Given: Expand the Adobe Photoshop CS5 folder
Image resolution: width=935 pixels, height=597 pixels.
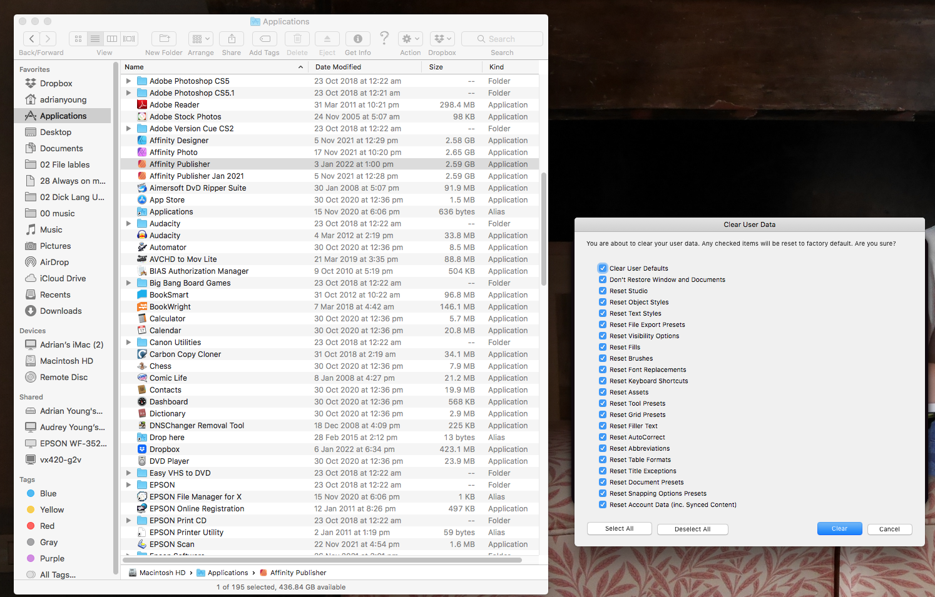Looking at the screenshot, I should pyautogui.click(x=128, y=81).
